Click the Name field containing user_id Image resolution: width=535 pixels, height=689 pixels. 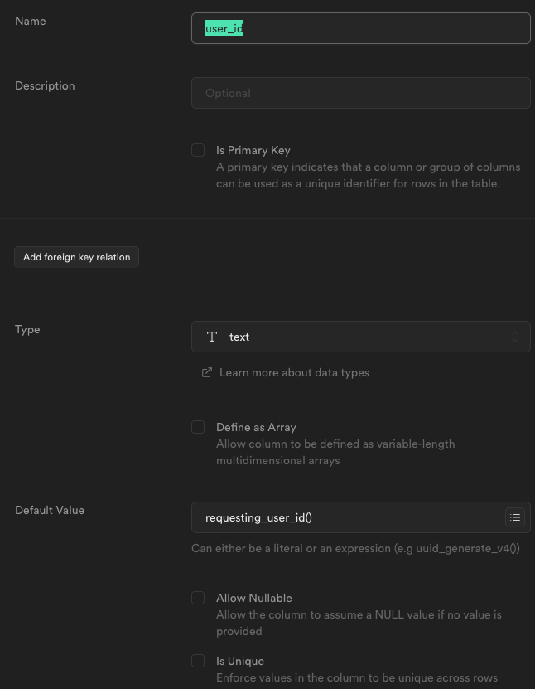pyautogui.click(x=360, y=28)
